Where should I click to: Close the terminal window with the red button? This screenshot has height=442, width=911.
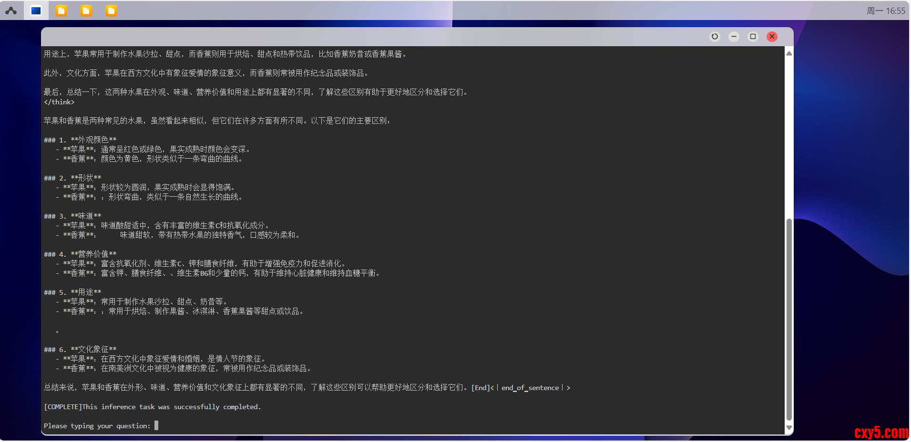(x=772, y=37)
